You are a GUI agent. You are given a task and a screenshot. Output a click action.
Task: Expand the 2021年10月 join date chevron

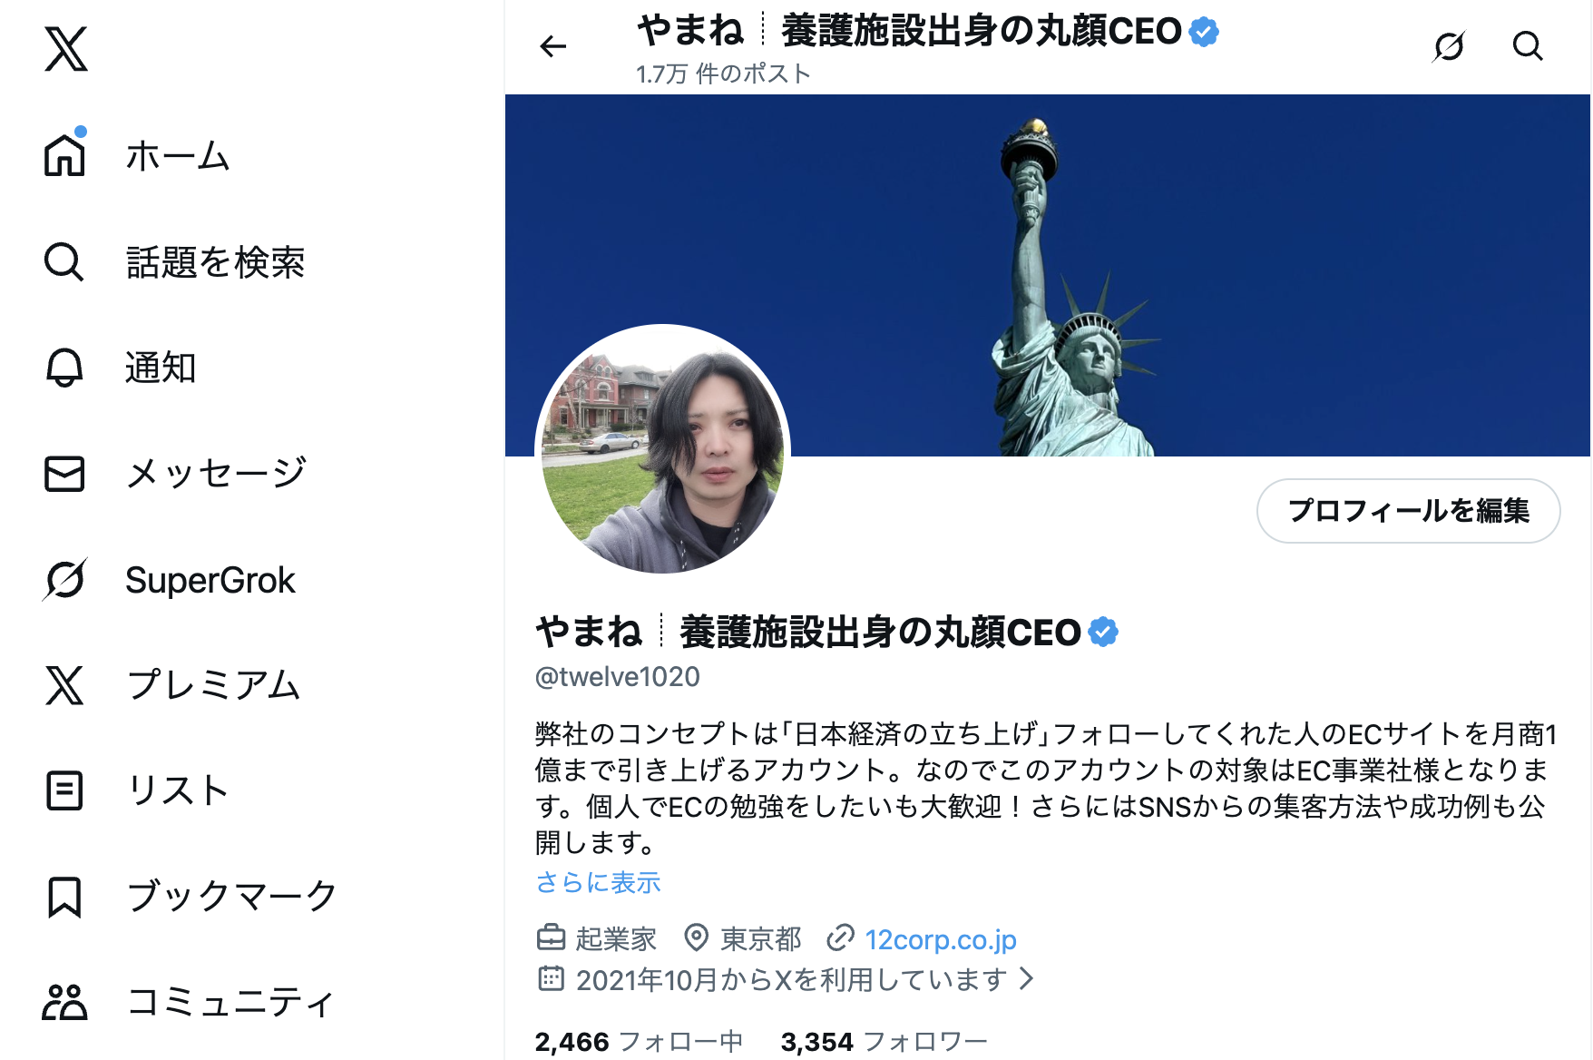point(1027,979)
